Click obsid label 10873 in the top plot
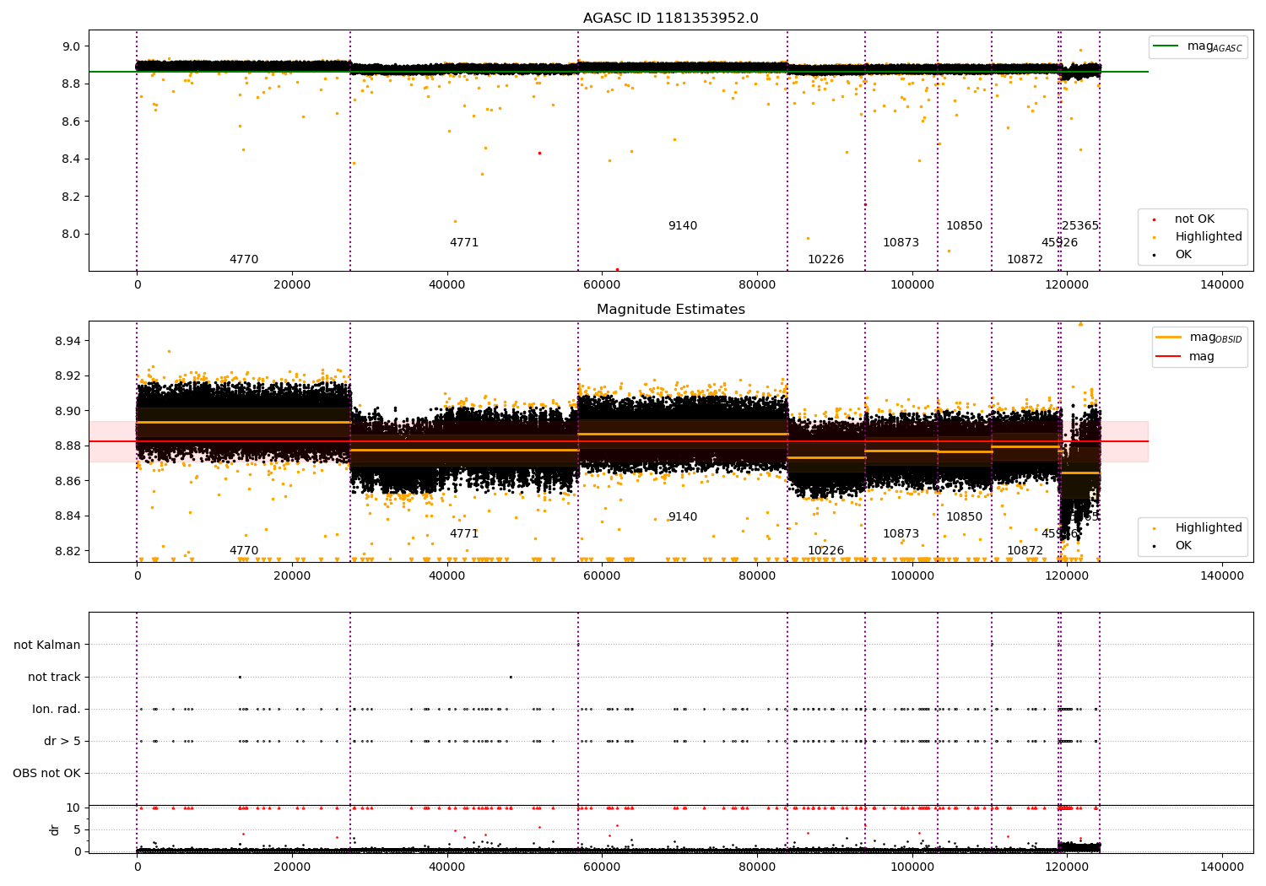 (x=901, y=243)
